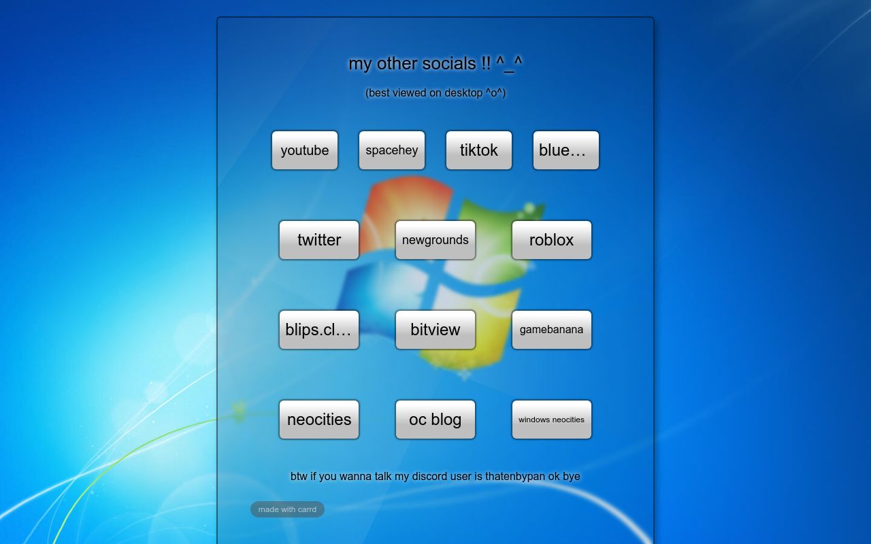Click the spacehey button
Viewport: 871px width, 544px height.
392,150
